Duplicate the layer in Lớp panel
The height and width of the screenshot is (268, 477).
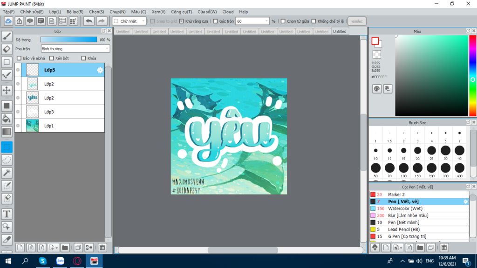pos(78,248)
